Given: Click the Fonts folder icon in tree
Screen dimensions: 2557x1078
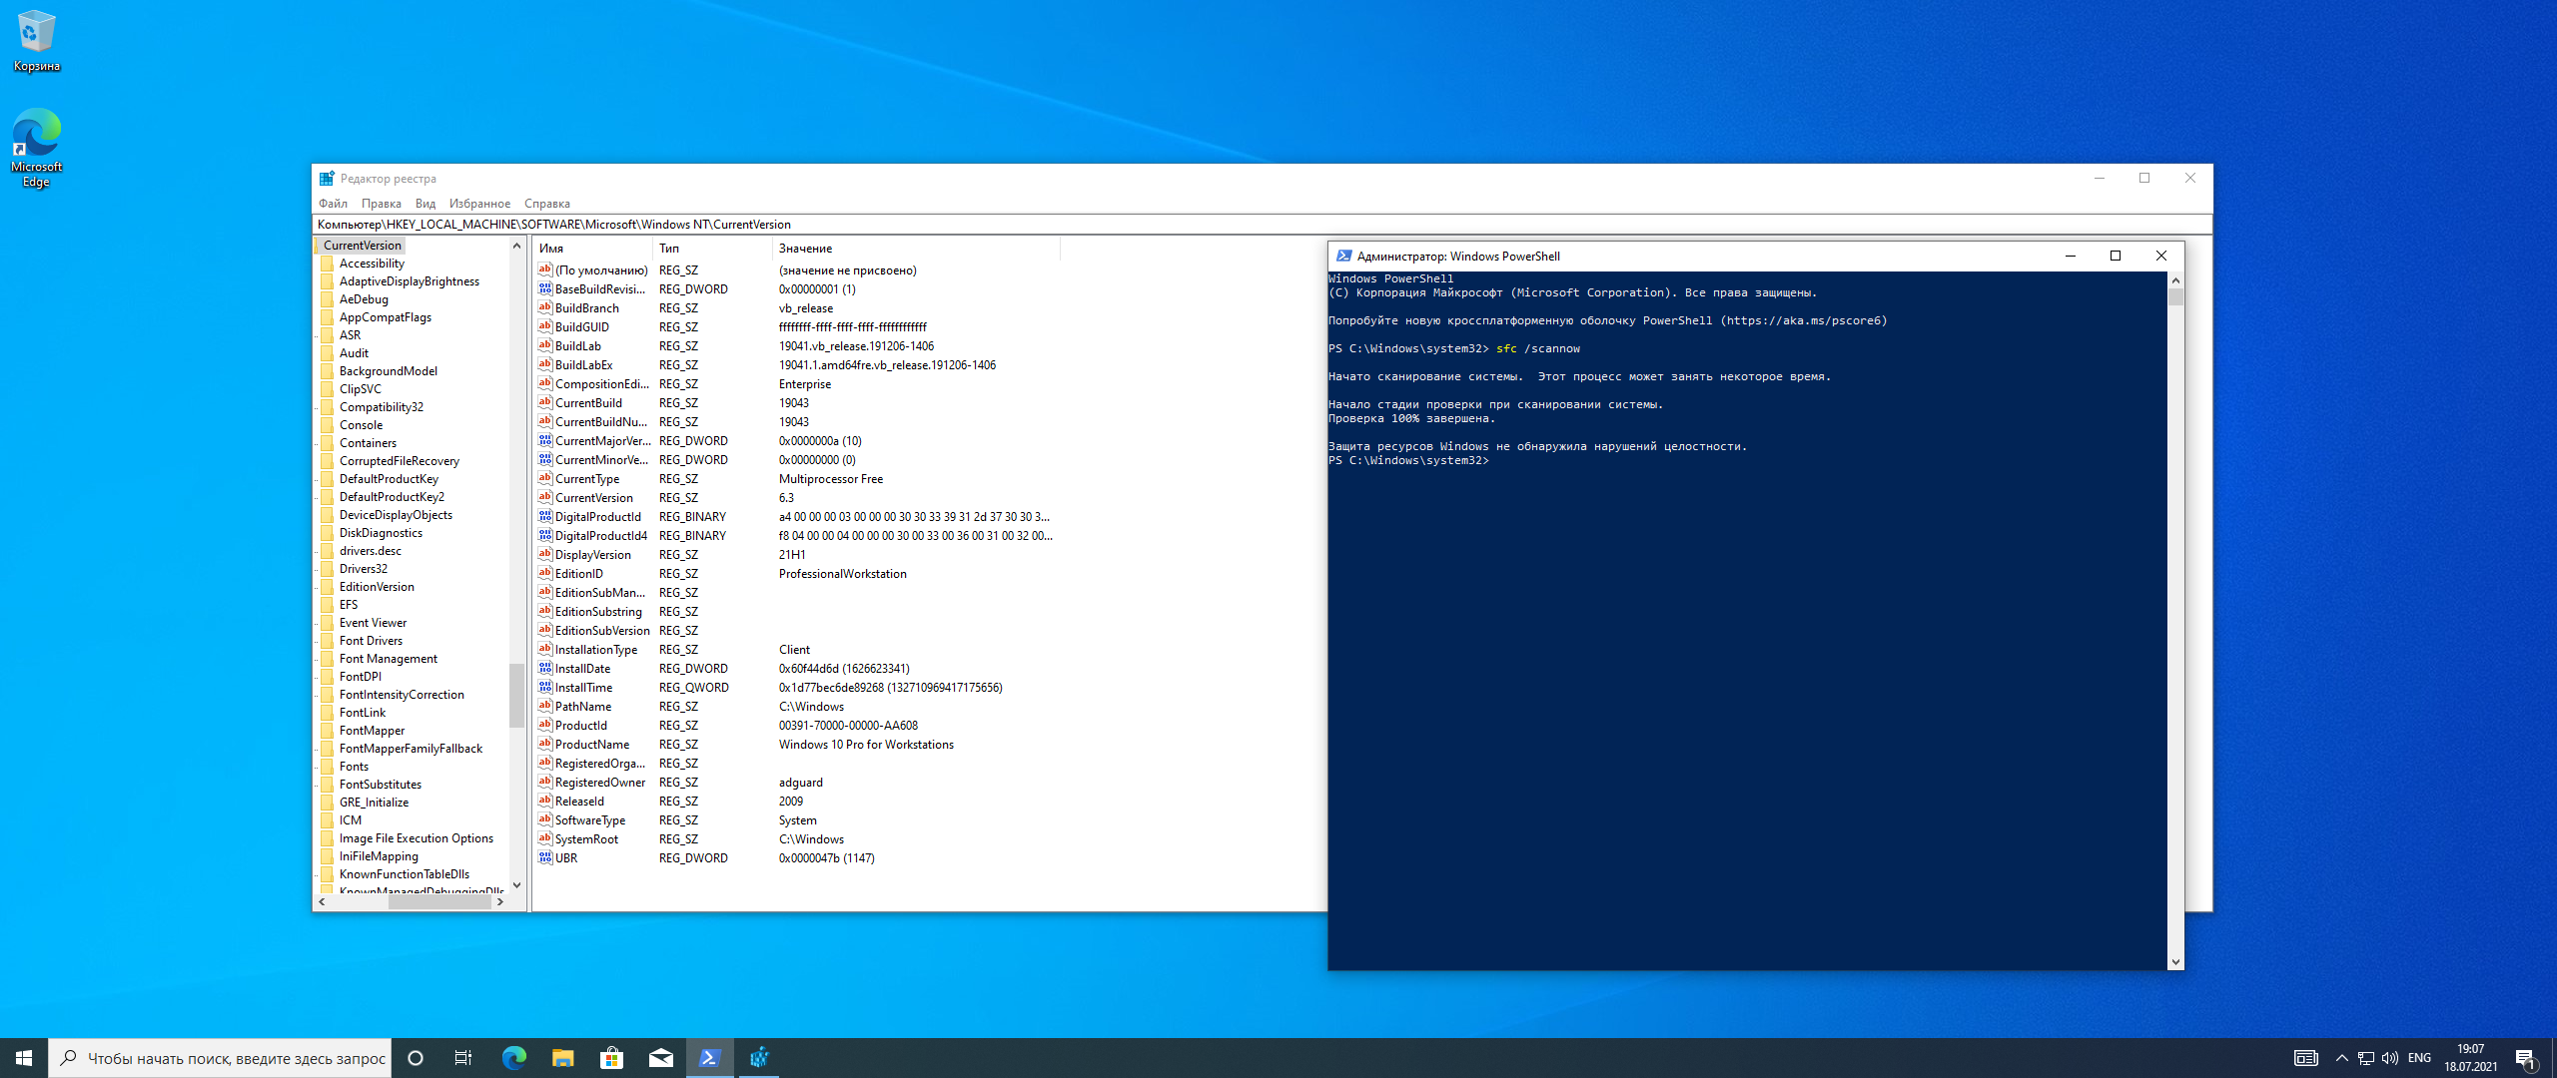Looking at the screenshot, I should pyautogui.click(x=328, y=767).
